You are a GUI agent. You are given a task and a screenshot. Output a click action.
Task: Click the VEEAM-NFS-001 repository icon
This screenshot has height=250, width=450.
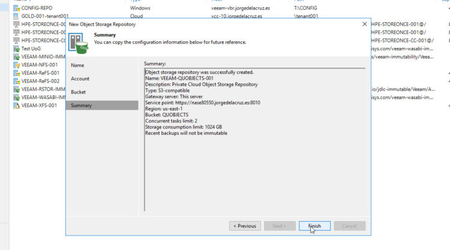click(x=17, y=65)
